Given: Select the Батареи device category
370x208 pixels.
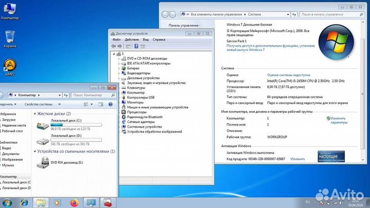Looking at the screenshot, I should point(133,68).
